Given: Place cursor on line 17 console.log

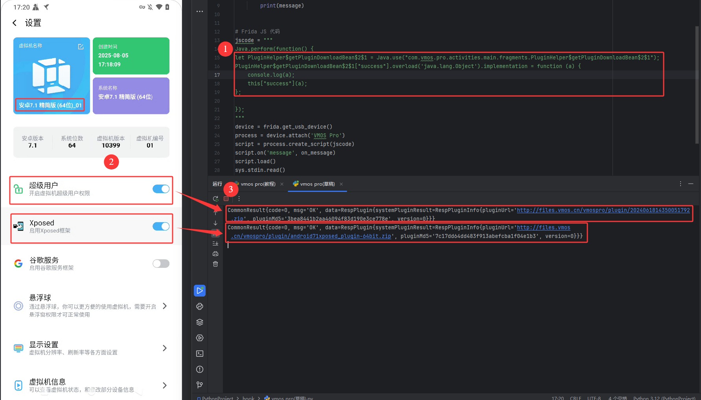Looking at the screenshot, I should (x=271, y=75).
